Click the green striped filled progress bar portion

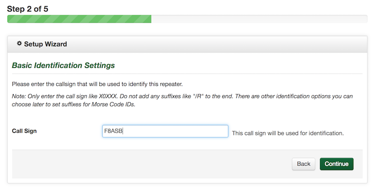click(x=79, y=19)
